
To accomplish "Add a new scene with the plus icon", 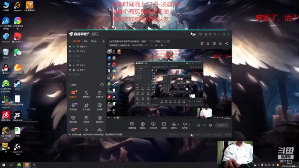I will [104, 41].
